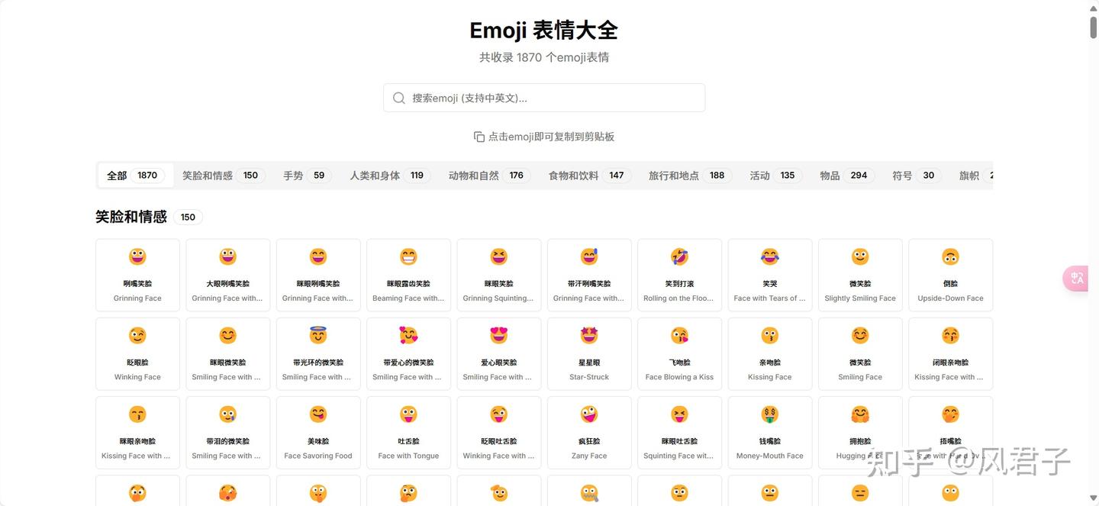Viewport: 1099px width, 506px height.
Task: Click the Face Savoring Food emoji
Action: 318,431
